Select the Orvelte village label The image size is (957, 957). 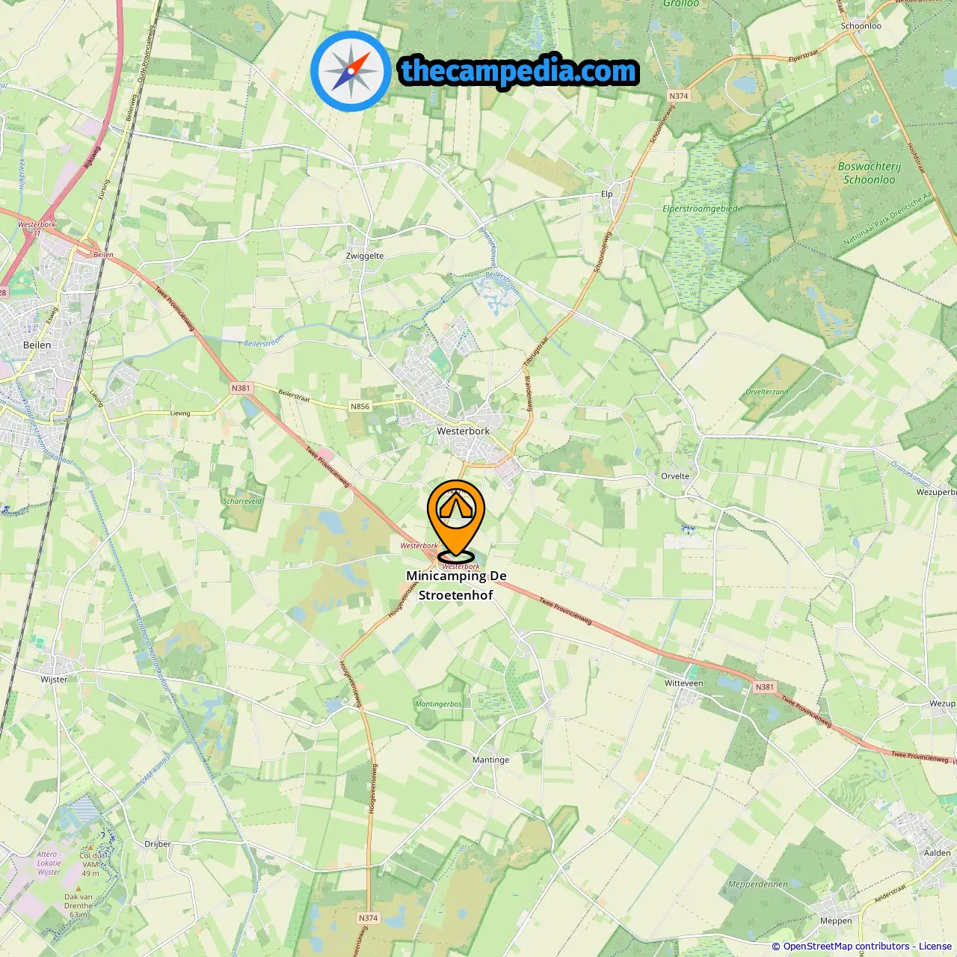pyautogui.click(x=675, y=476)
